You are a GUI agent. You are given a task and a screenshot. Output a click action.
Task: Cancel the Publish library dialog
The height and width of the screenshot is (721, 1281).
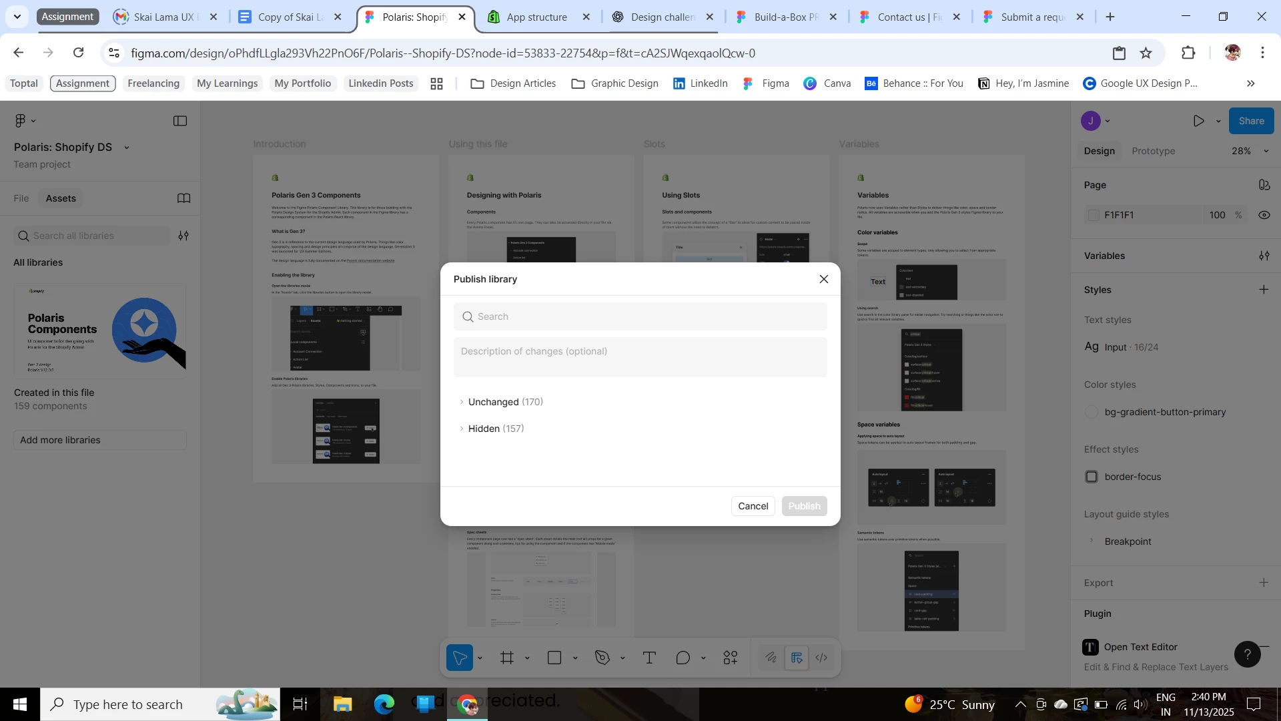[x=753, y=506]
